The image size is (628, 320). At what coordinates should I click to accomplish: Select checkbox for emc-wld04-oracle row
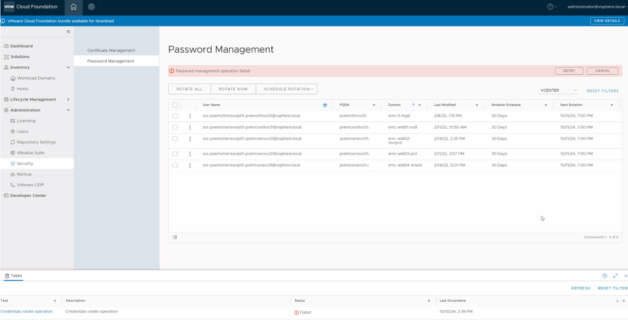point(175,166)
